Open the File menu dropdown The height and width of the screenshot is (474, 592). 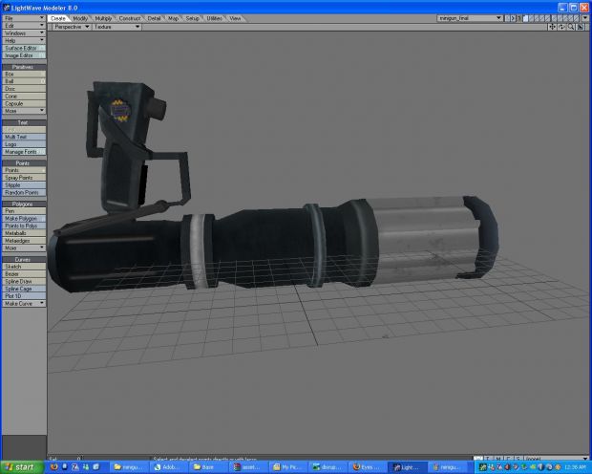(24, 18)
